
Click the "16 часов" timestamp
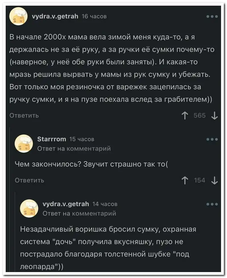coord(94,17)
